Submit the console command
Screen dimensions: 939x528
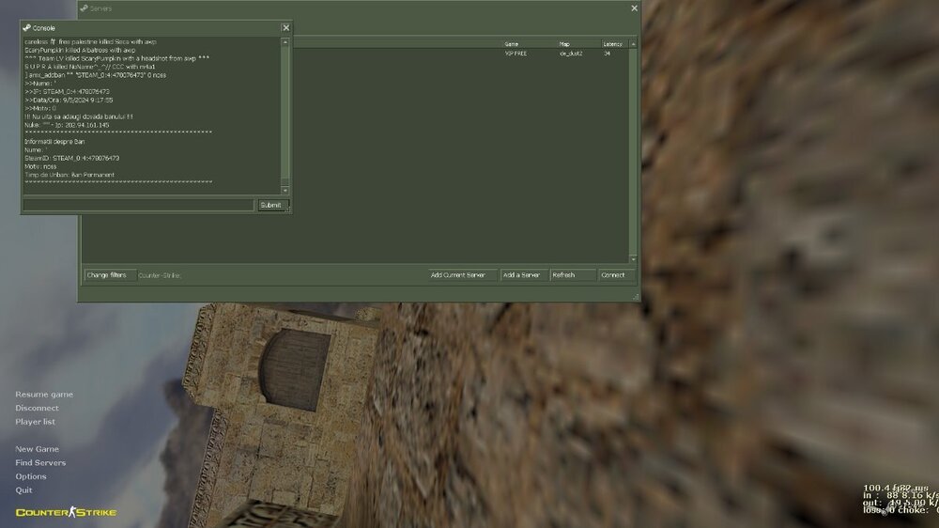(x=270, y=205)
